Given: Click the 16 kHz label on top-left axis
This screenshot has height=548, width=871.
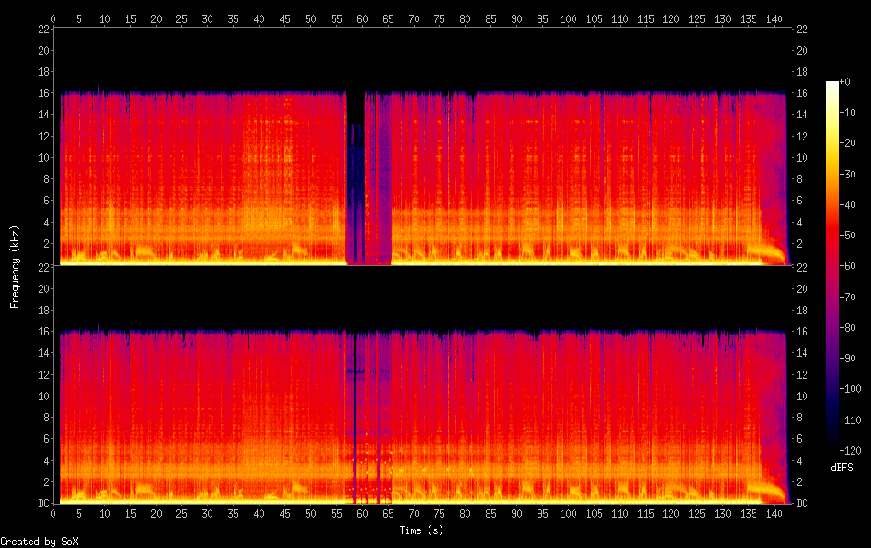Looking at the screenshot, I should [x=42, y=93].
